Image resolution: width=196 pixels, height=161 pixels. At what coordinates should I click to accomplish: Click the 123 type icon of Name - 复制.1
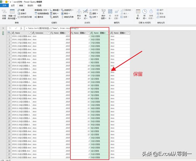point(52,33)
